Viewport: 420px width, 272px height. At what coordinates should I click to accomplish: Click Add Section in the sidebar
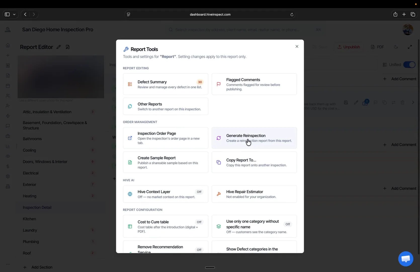(38, 267)
